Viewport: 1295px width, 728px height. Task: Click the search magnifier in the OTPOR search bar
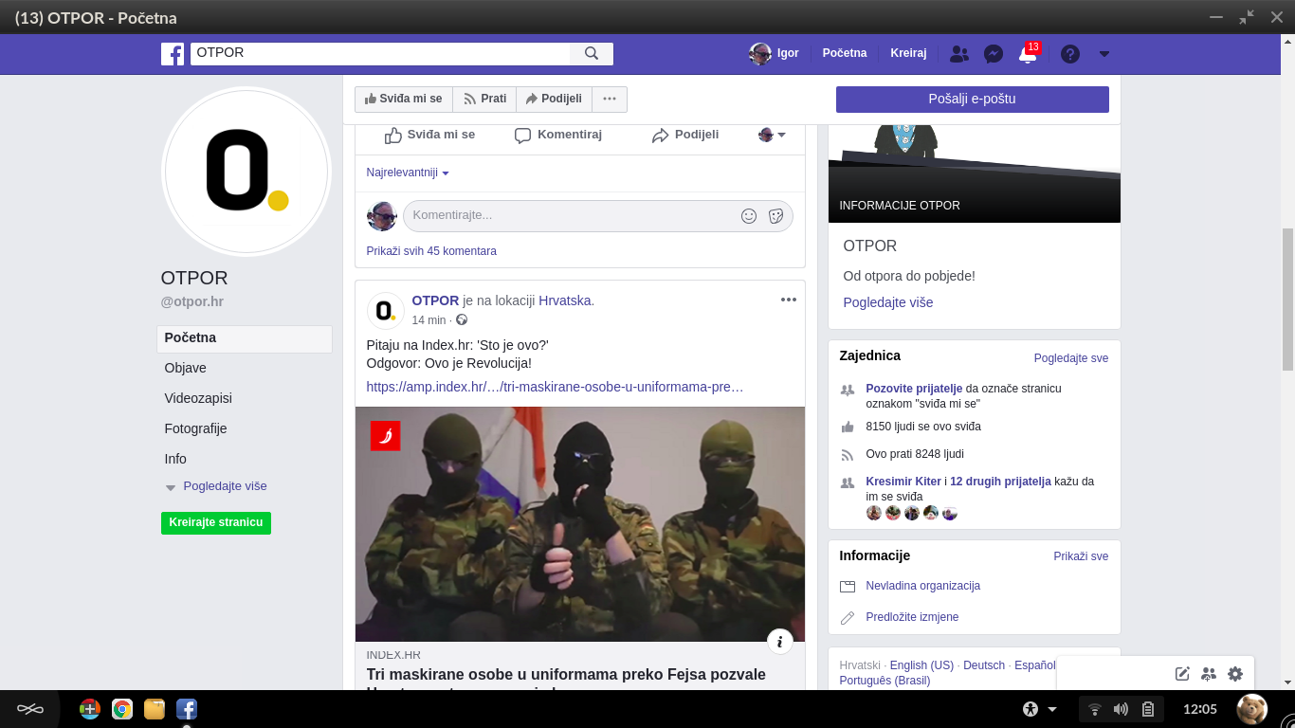pyautogui.click(x=592, y=54)
